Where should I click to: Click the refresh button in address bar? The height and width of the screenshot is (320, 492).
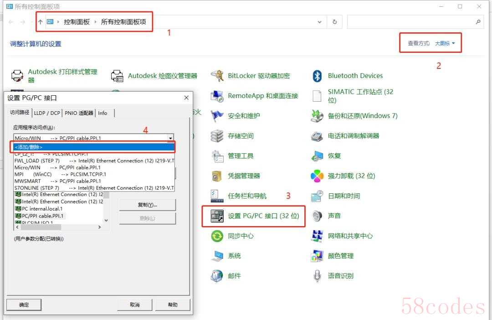pyautogui.click(x=335, y=22)
